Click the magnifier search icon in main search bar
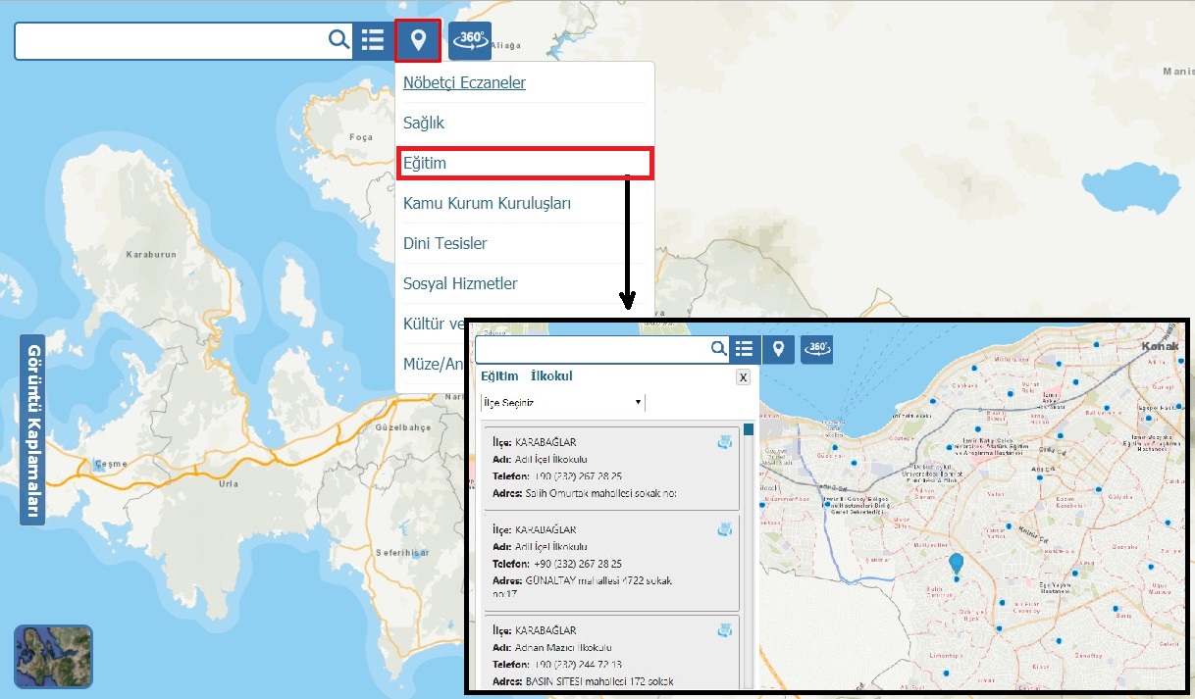The width and height of the screenshot is (1195, 699). point(338,40)
